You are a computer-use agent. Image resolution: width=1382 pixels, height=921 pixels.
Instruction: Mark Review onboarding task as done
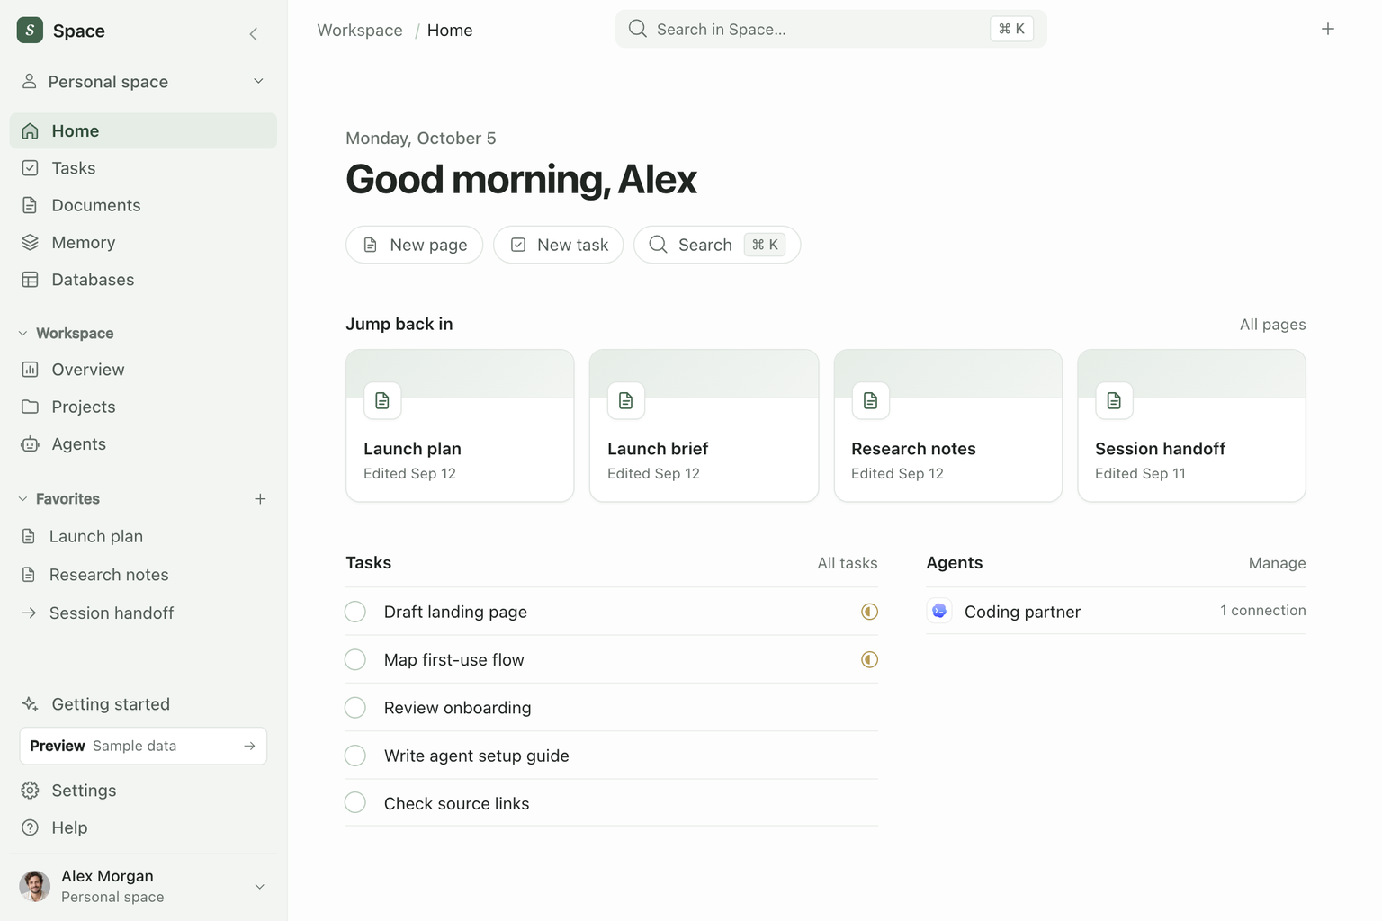[x=355, y=708]
